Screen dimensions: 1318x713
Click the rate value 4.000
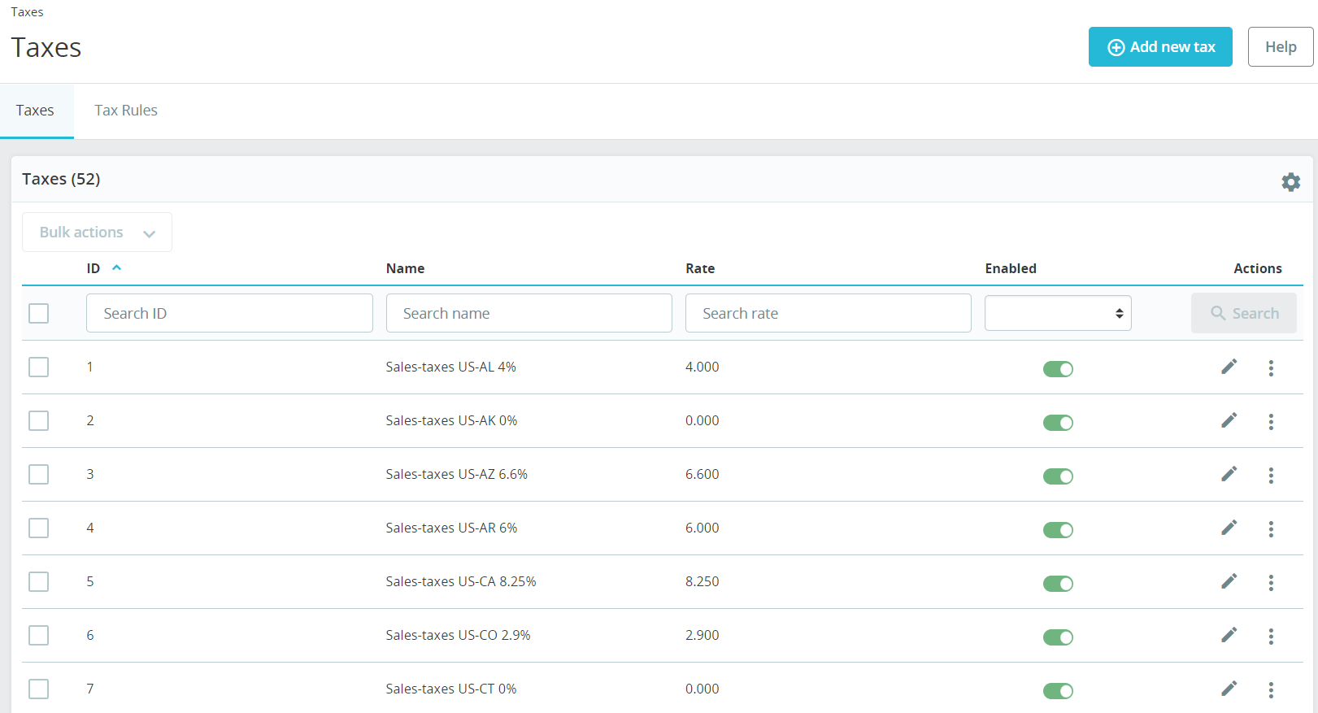pyautogui.click(x=702, y=367)
